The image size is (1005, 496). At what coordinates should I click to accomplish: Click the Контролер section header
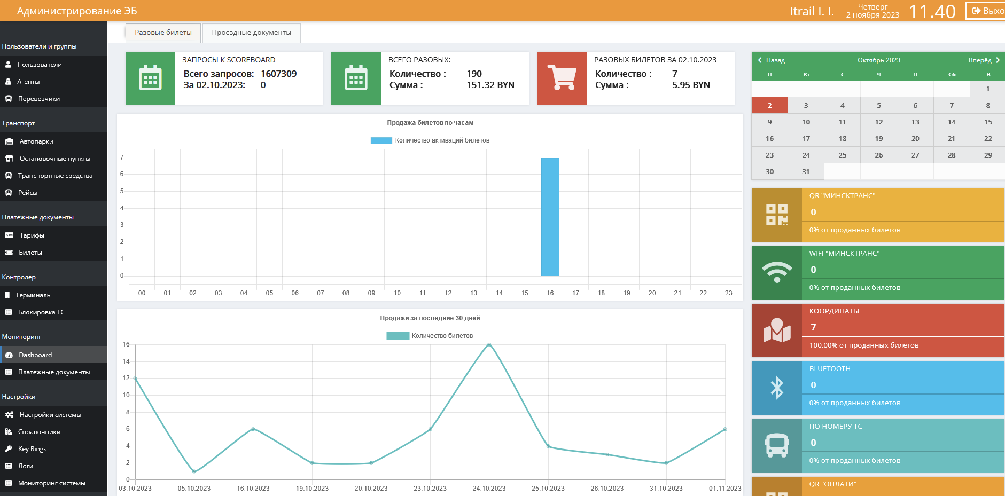tap(19, 277)
